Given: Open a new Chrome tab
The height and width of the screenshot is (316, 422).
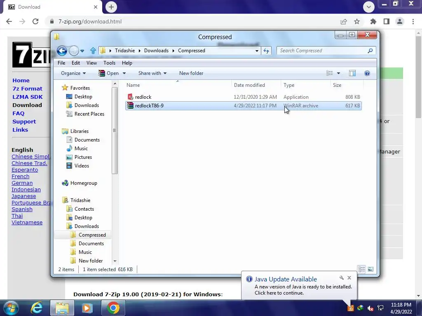Looking at the screenshot, I should tap(111, 7).
